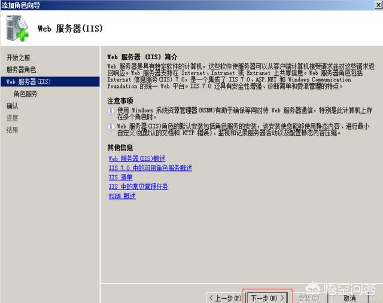
Task: Click the 注意事项 heading
Action: (120, 101)
